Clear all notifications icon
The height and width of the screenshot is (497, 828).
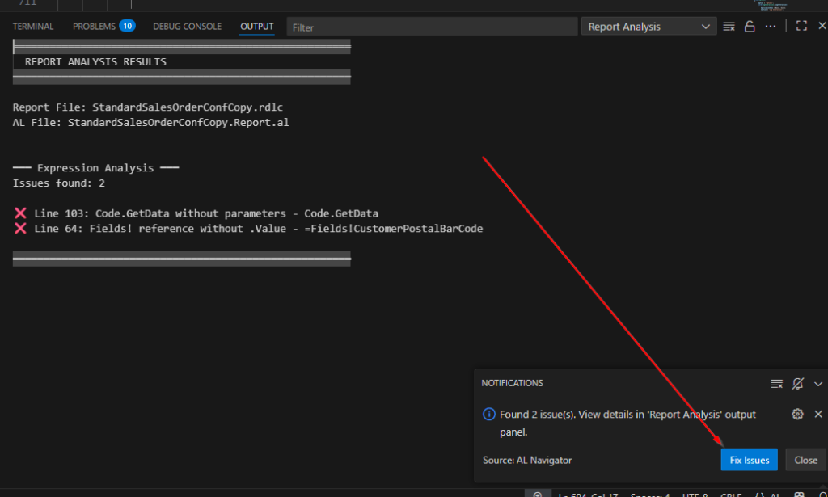tap(777, 383)
